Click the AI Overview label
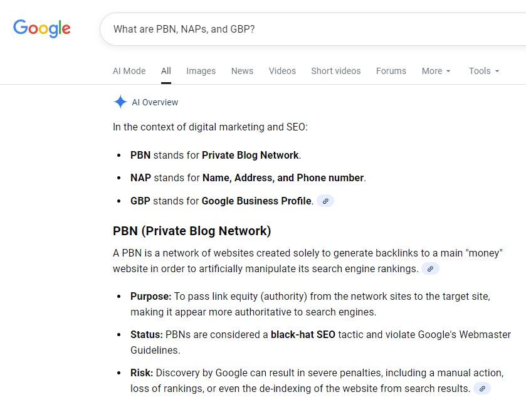Viewport: 526px width, 397px height. 155,102
